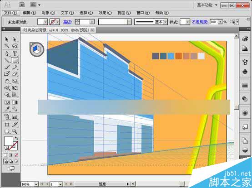The width and height of the screenshot is (252, 188).
Task: Open the zoom level 100% dropdown
Action: click(36, 184)
